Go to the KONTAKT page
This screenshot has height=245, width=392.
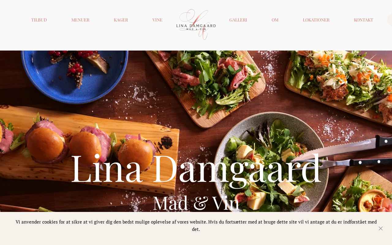(364, 20)
